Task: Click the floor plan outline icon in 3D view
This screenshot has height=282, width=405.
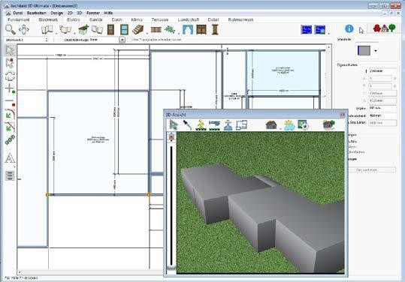Action: [241, 125]
